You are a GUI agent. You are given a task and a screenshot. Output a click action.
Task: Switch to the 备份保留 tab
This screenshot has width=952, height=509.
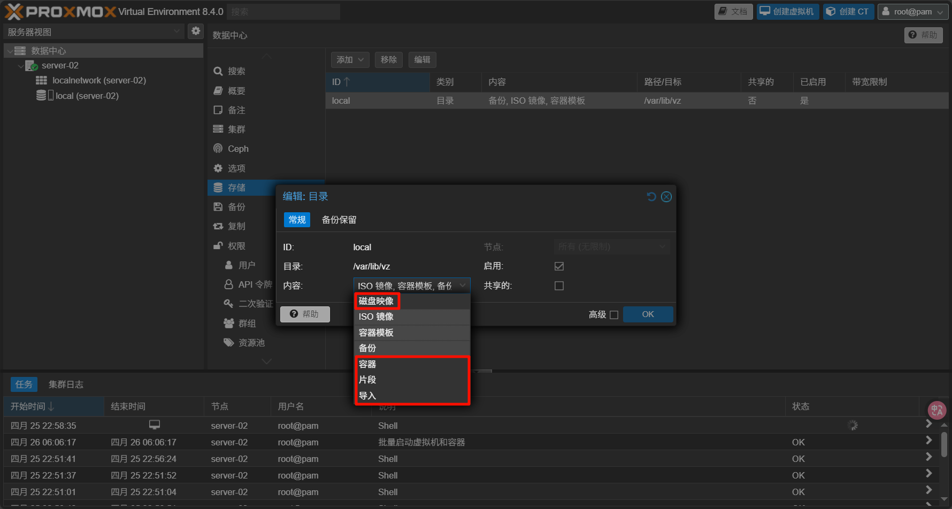pyautogui.click(x=339, y=220)
